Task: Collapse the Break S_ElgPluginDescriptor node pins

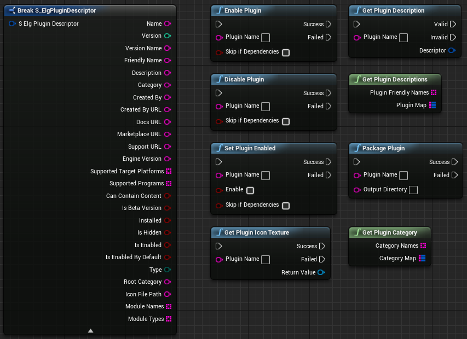Action: [x=90, y=330]
